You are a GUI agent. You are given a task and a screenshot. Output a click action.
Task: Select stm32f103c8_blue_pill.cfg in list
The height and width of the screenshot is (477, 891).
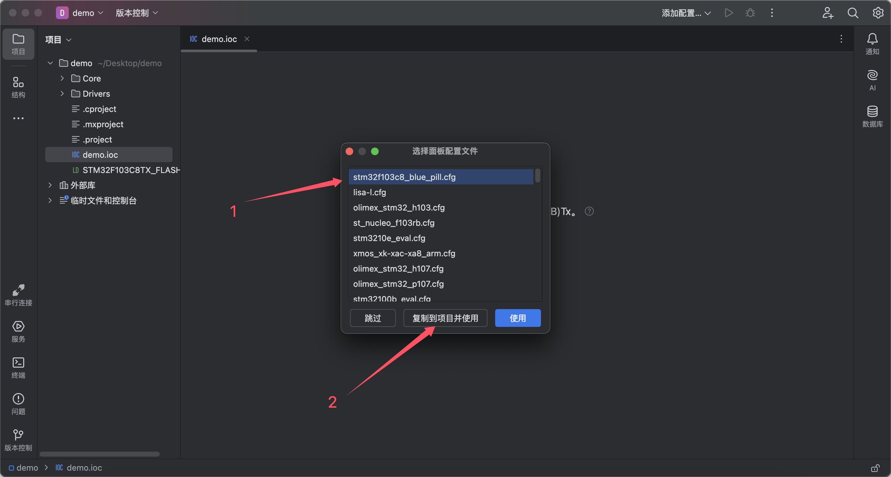[x=441, y=176]
